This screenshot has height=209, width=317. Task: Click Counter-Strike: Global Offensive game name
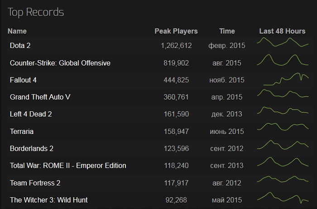coord(60,62)
